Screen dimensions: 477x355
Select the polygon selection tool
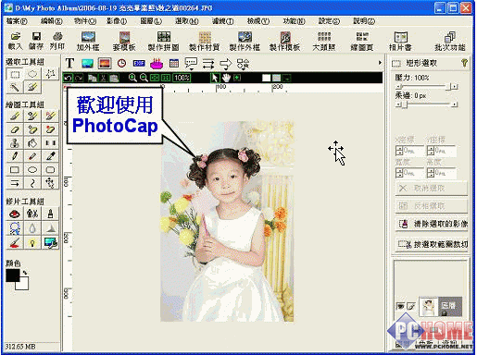[x=50, y=74]
